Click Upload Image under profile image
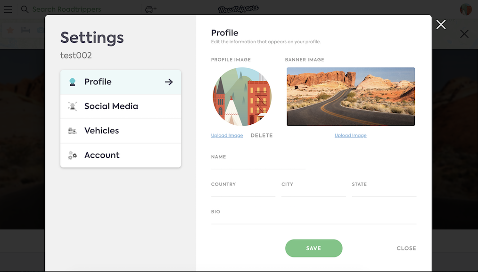Viewport: 478px width, 272px height. point(227,136)
